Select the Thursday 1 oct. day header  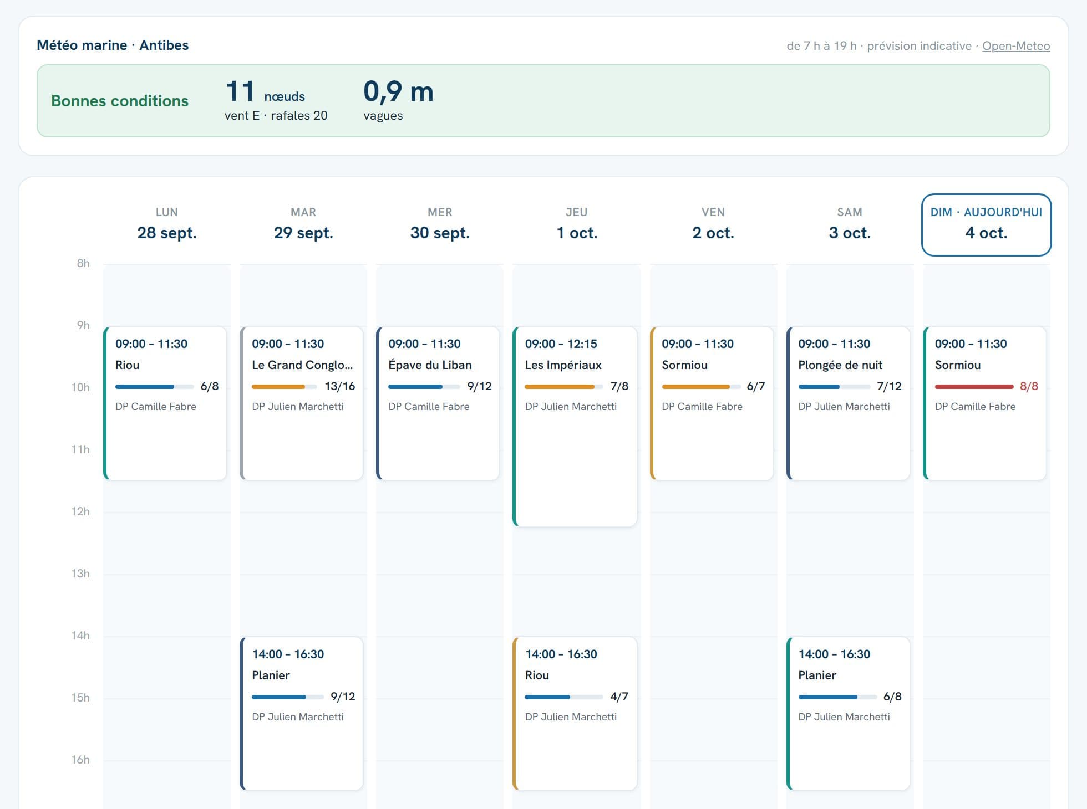(x=577, y=224)
